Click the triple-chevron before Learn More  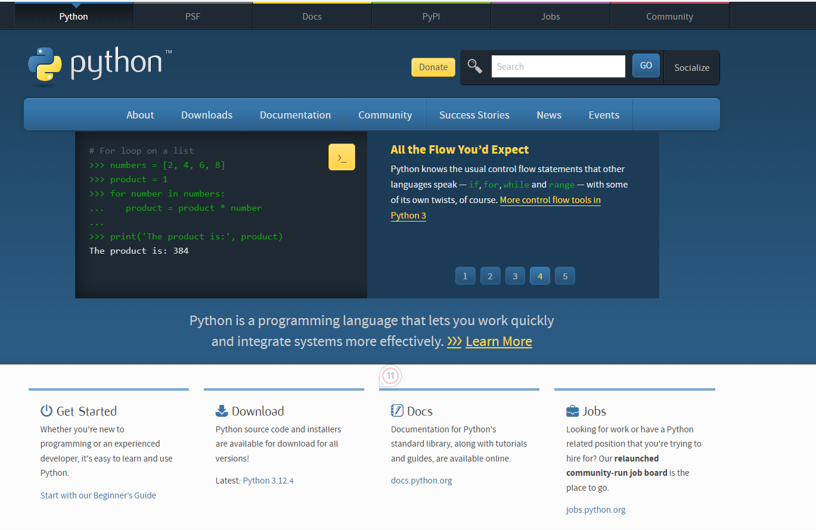[x=454, y=342]
